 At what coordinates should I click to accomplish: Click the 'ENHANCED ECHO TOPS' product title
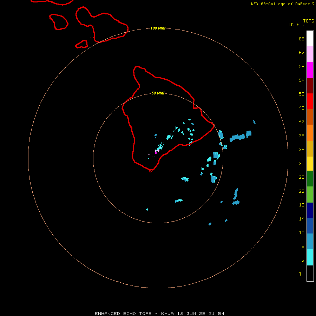123,314
